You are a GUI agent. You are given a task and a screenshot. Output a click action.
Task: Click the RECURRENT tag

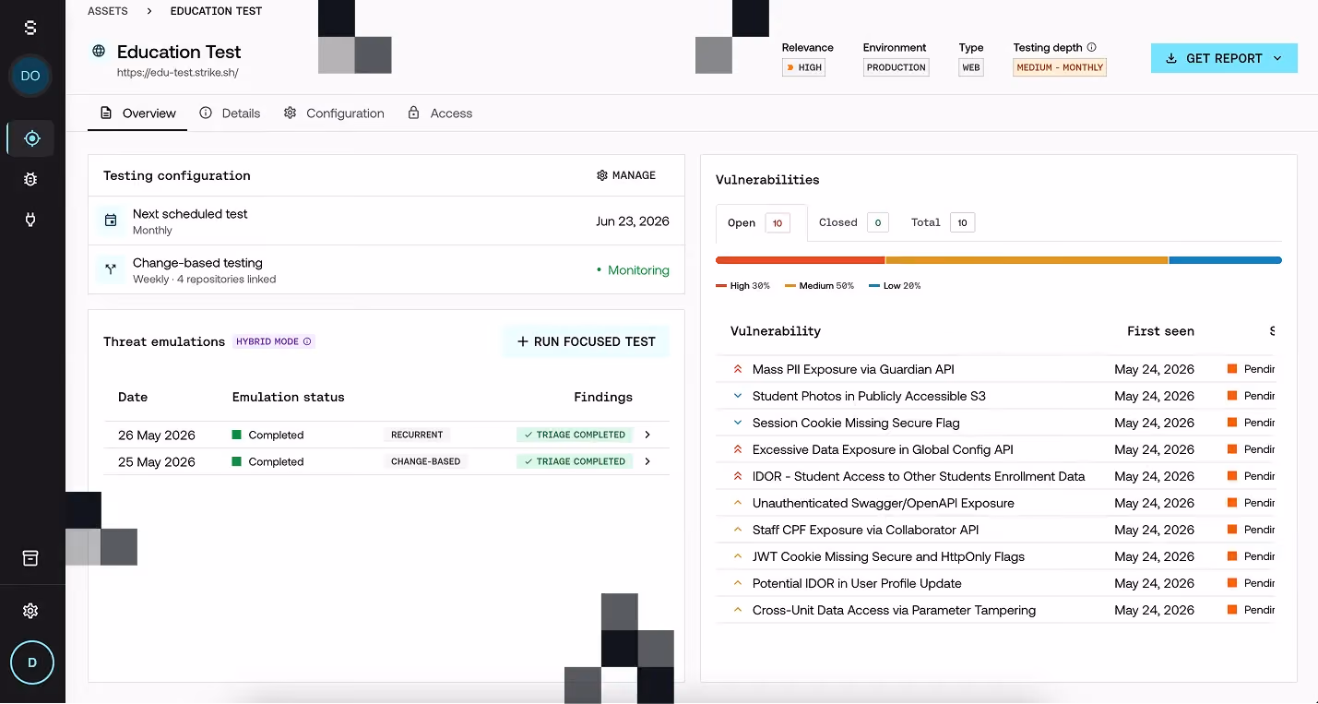tap(417, 435)
